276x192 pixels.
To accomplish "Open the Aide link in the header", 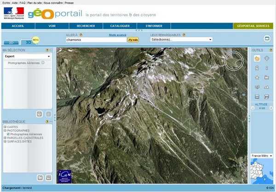I will click(x=15, y=3).
